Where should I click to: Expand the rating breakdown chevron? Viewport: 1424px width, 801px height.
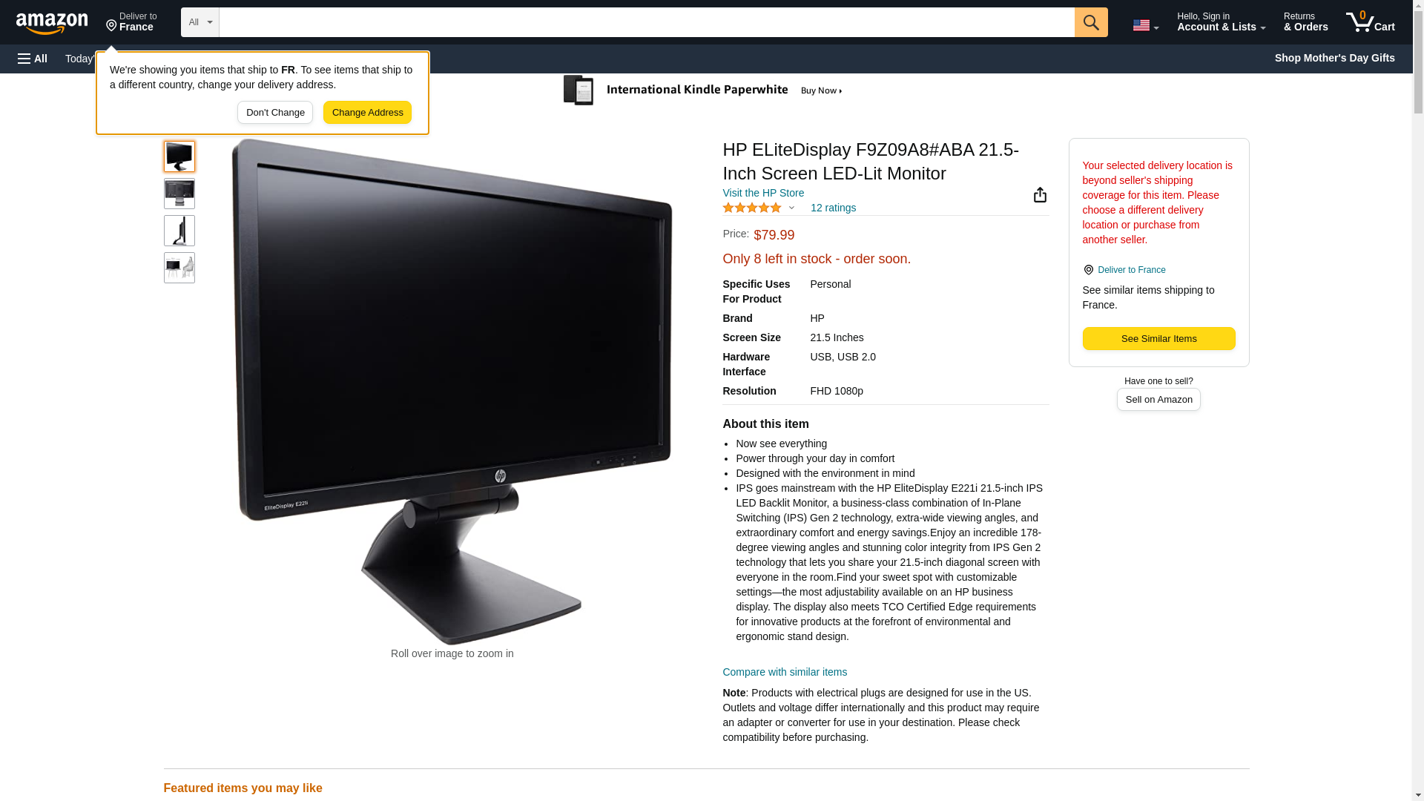pos(791,208)
